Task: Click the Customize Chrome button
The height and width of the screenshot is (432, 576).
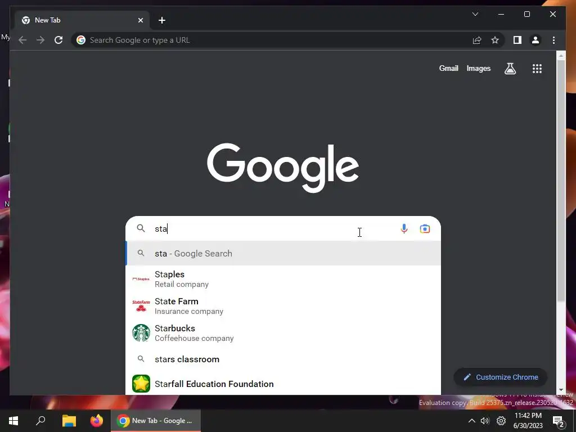Action: coord(501,377)
